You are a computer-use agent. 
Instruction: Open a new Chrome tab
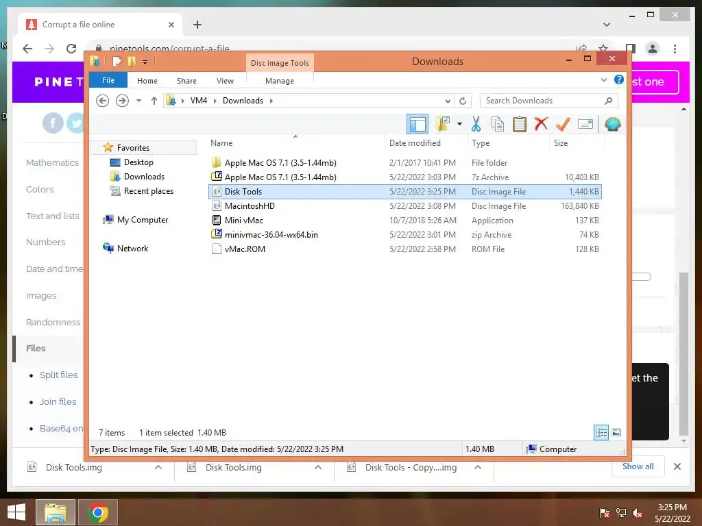coord(197,25)
